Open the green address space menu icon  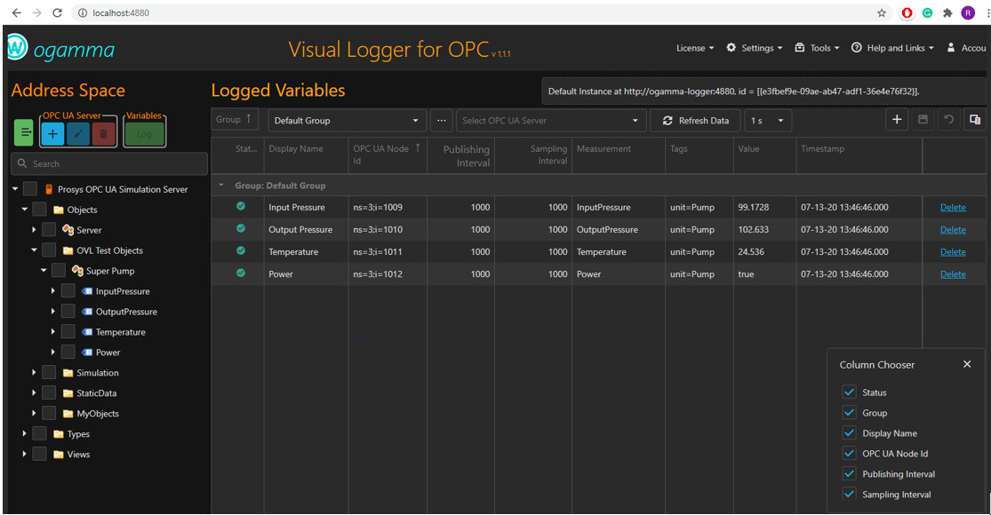[x=23, y=132]
